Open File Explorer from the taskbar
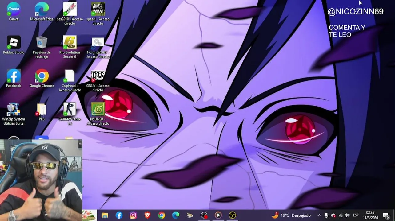Screen dimensions: 395x221 click(x=105, y=215)
